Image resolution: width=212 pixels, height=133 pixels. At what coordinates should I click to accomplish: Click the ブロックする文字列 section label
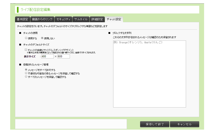122,33
